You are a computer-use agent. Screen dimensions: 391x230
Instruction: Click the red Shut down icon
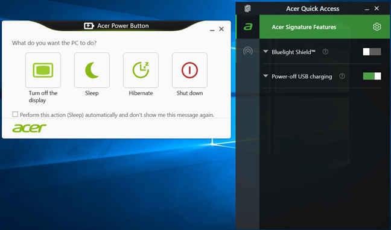[x=189, y=70]
